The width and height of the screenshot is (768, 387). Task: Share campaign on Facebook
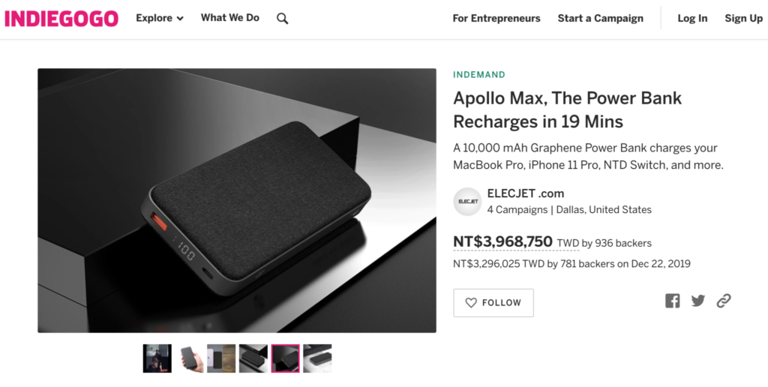[672, 301]
